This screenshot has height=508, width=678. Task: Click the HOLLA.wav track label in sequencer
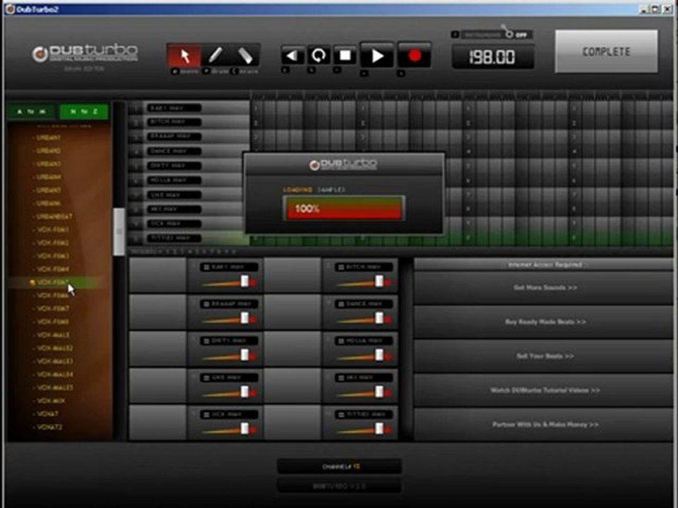[174, 181]
